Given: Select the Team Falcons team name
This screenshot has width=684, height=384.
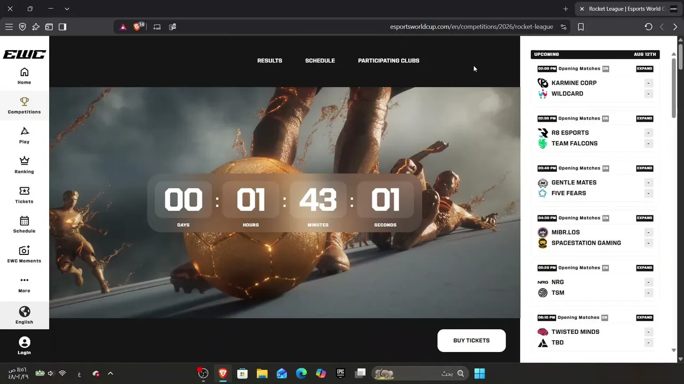Looking at the screenshot, I should coord(574,143).
